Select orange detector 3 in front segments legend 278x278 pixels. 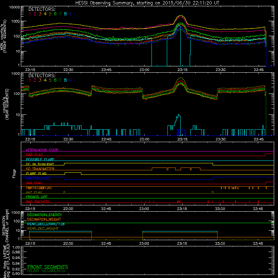pyautogui.click(x=40, y=14)
